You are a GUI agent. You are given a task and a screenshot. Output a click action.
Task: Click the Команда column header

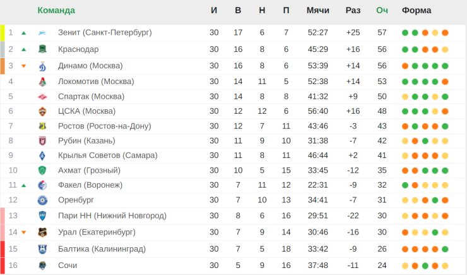tap(56, 10)
